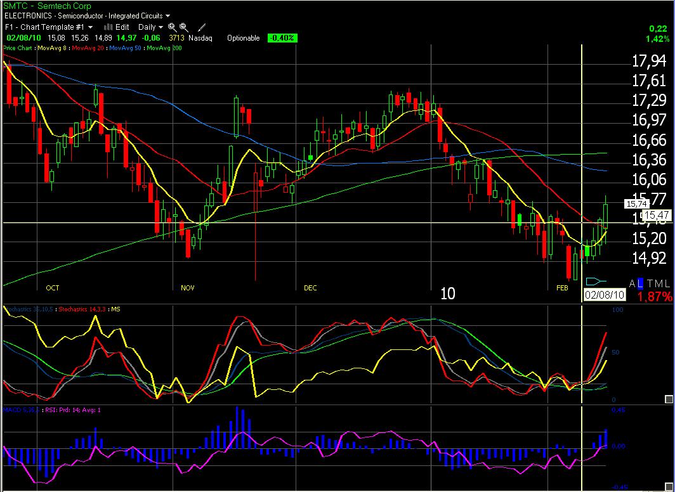The height and width of the screenshot is (492, 675).
Task: Open the Daily timeframe dropdown
Action: click(151, 27)
